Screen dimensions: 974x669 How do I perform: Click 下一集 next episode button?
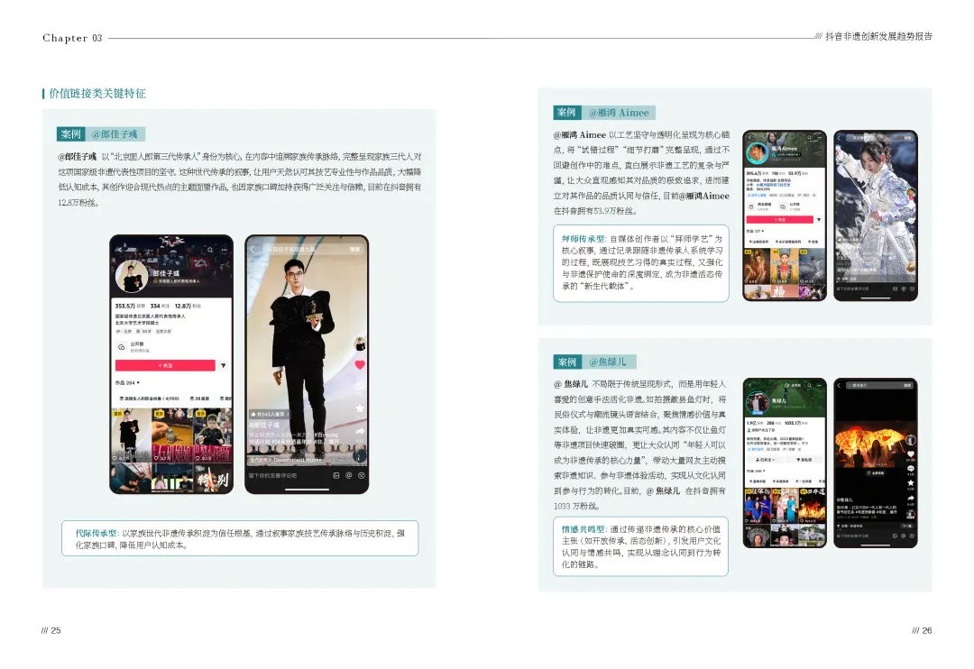[x=905, y=526]
